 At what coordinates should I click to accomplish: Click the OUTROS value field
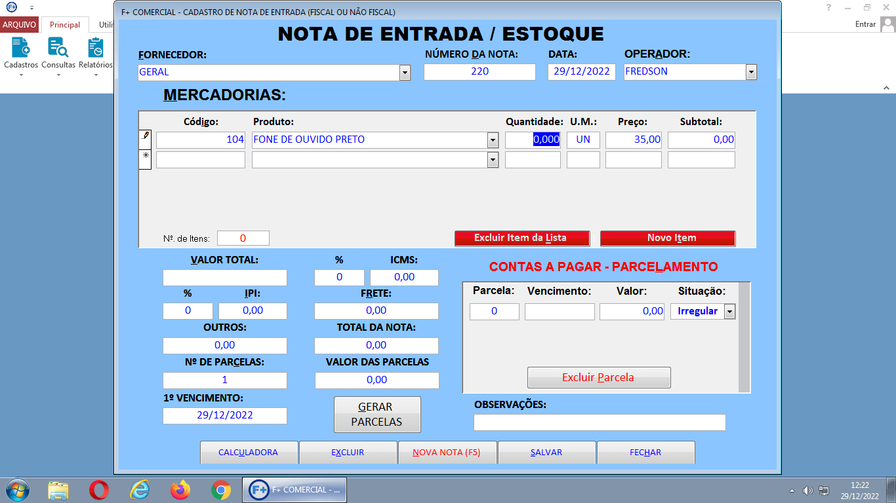(x=225, y=346)
